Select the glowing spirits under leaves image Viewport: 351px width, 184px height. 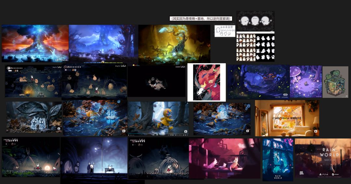coord(34,117)
